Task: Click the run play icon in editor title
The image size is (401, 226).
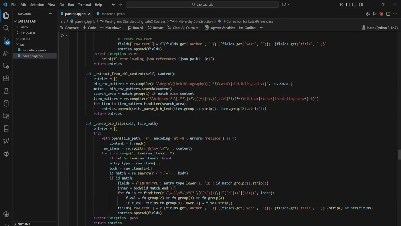Action: coord(375,14)
